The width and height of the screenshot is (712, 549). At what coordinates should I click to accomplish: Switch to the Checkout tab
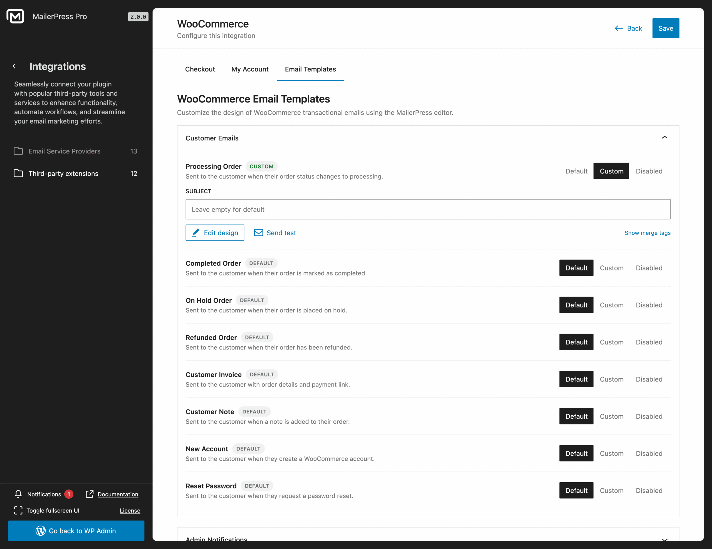(200, 69)
